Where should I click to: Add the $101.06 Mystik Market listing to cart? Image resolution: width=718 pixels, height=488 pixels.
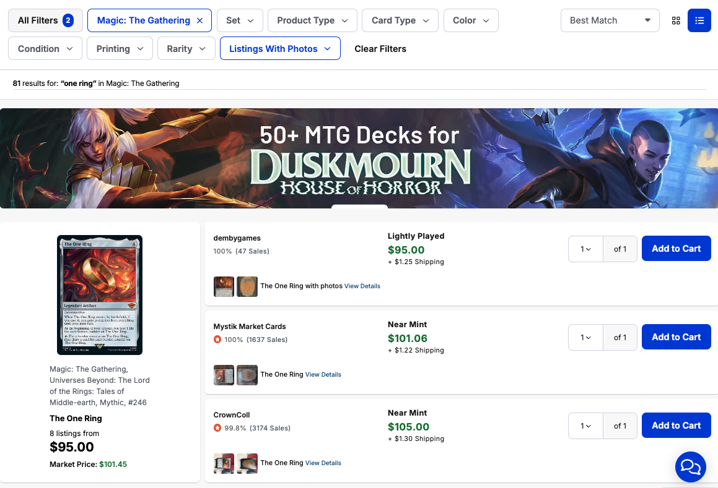tap(676, 337)
